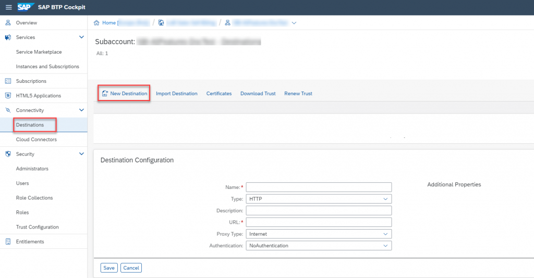
Task: Click the subaccount breadcrumb icon
Action: click(227, 23)
